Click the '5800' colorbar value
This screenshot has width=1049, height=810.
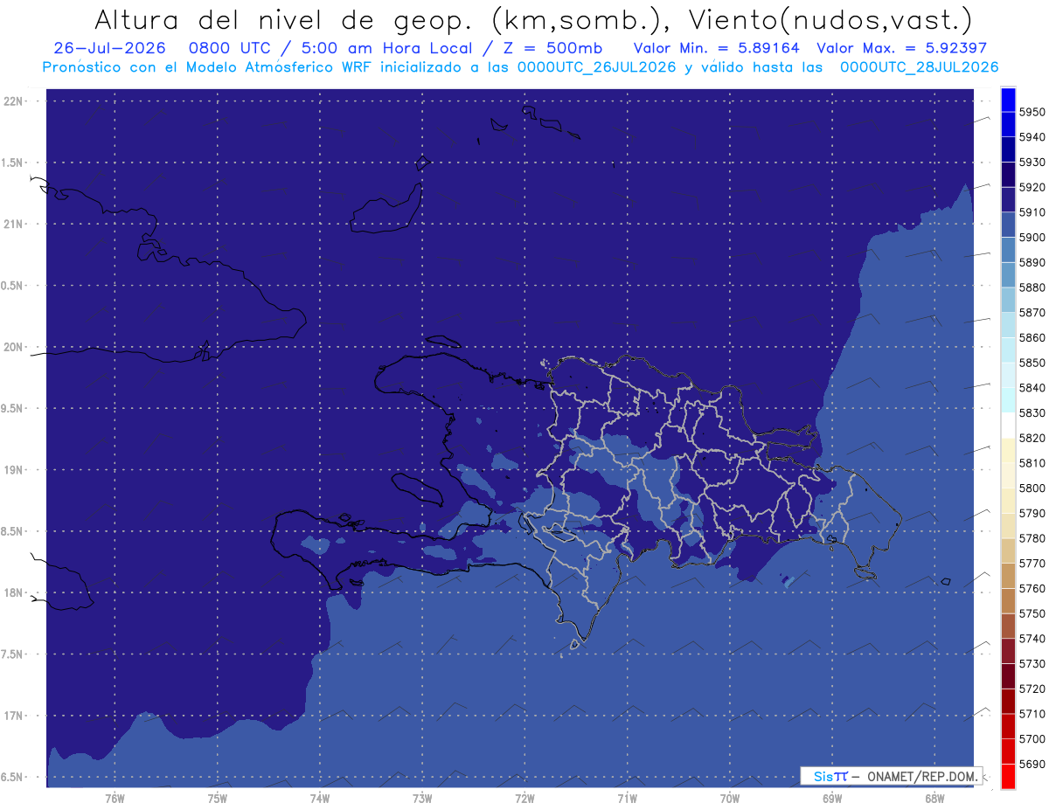pyautogui.click(x=1032, y=488)
